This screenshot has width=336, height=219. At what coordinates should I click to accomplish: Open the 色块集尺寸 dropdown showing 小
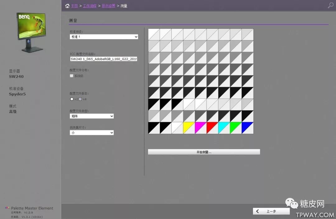[x=92, y=133]
